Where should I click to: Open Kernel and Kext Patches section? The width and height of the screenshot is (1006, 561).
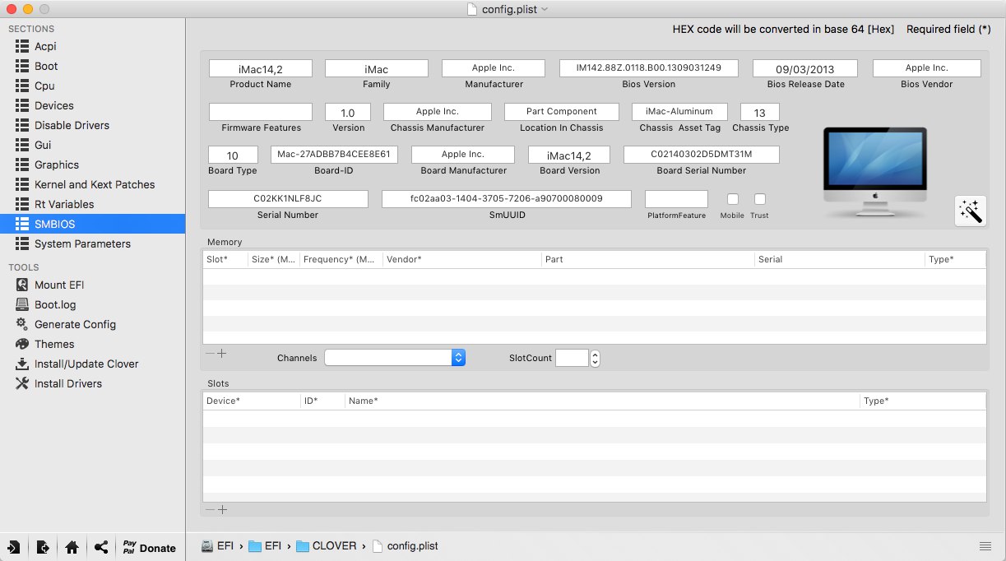tap(92, 184)
